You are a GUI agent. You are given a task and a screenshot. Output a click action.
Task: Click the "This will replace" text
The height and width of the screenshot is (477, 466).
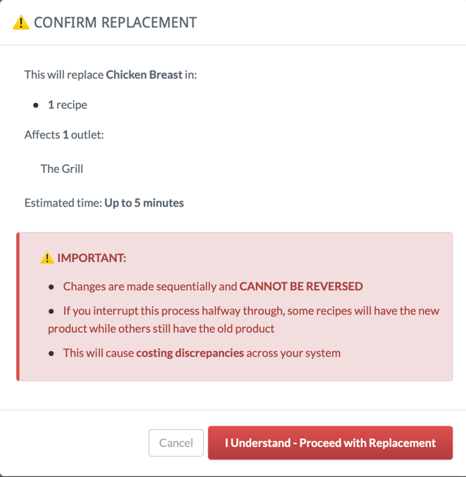tap(64, 74)
